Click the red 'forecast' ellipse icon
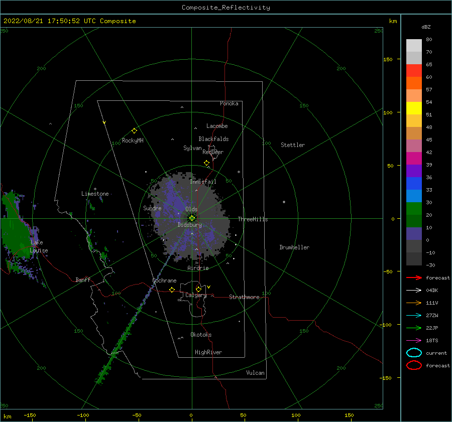 click(414, 365)
